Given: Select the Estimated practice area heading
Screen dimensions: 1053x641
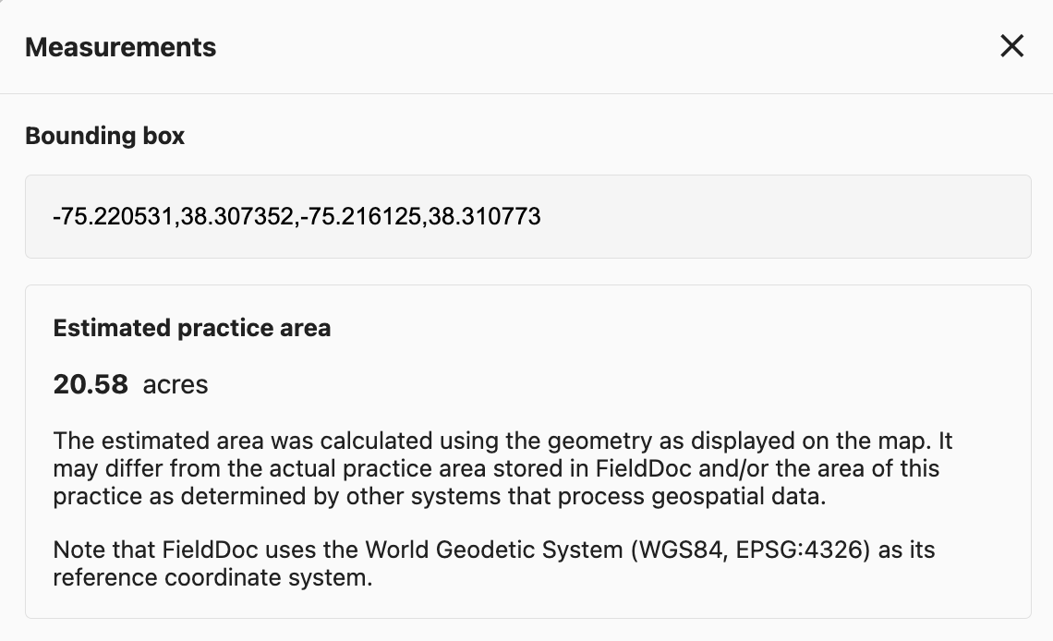Looking at the screenshot, I should [191, 328].
